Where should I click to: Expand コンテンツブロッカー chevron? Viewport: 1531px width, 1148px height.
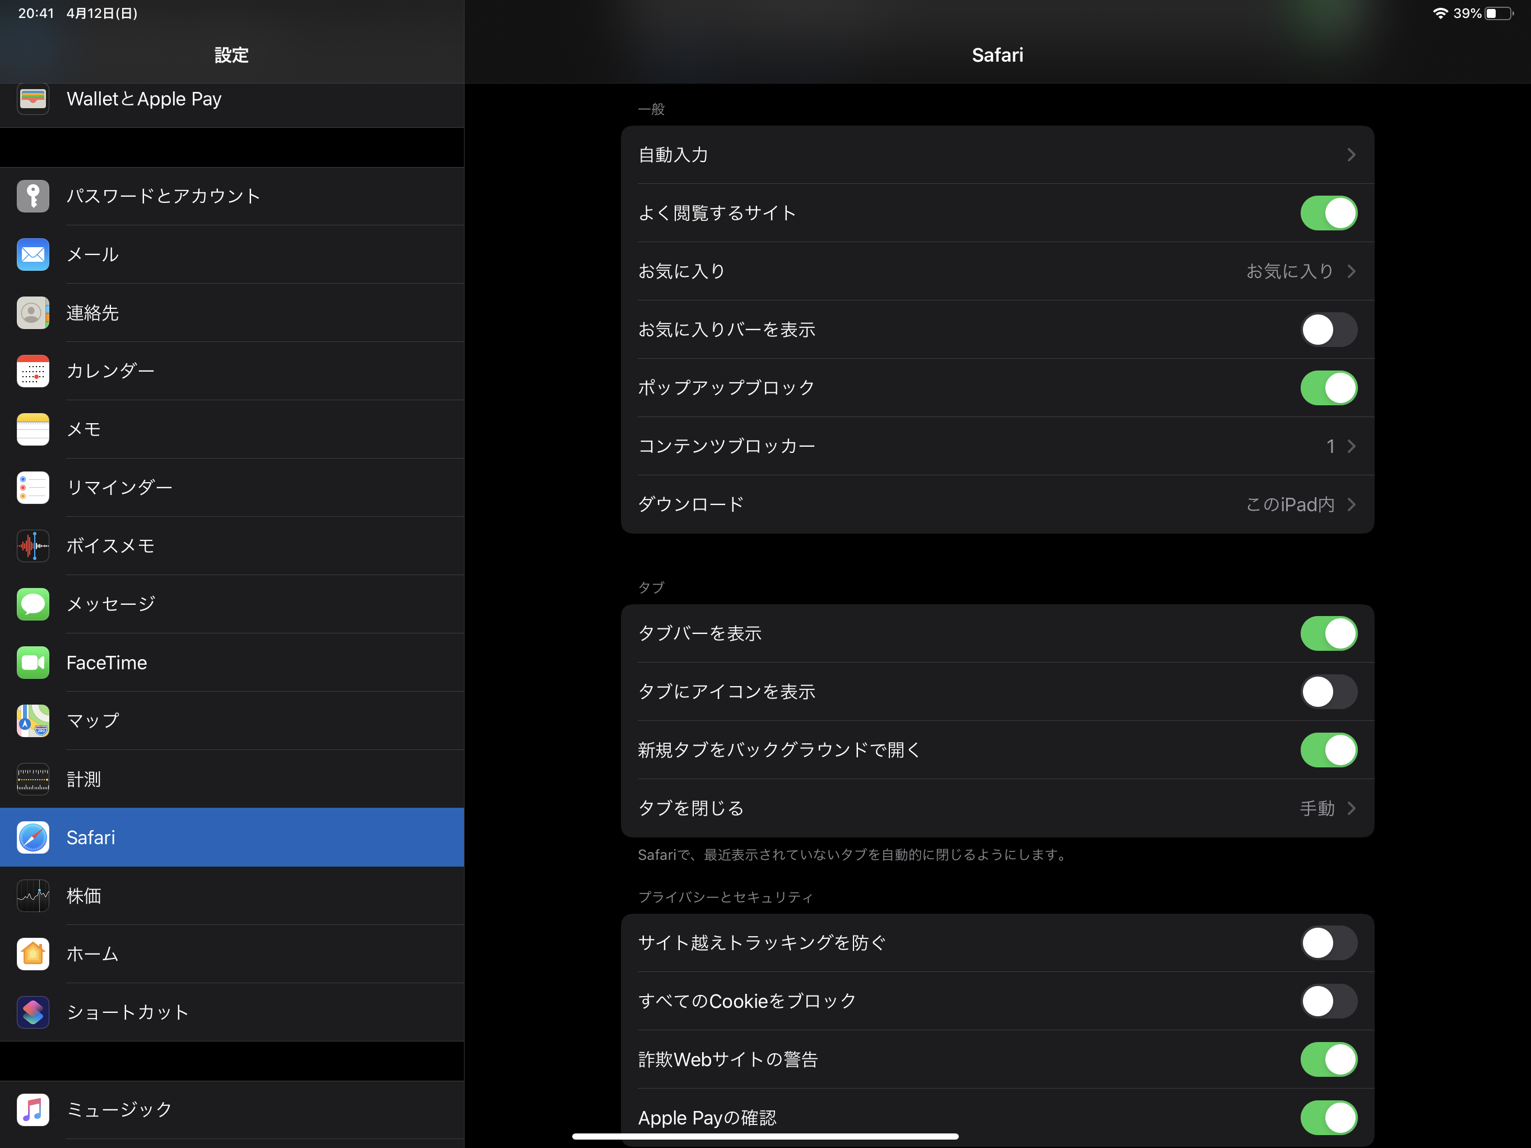click(x=1351, y=446)
